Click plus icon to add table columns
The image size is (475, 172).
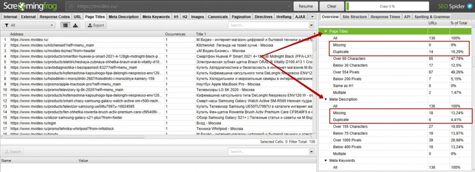tap(314, 34)
